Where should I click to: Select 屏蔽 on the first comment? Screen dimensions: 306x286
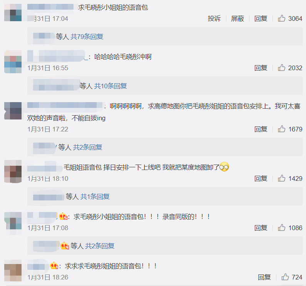pos(237,19)
